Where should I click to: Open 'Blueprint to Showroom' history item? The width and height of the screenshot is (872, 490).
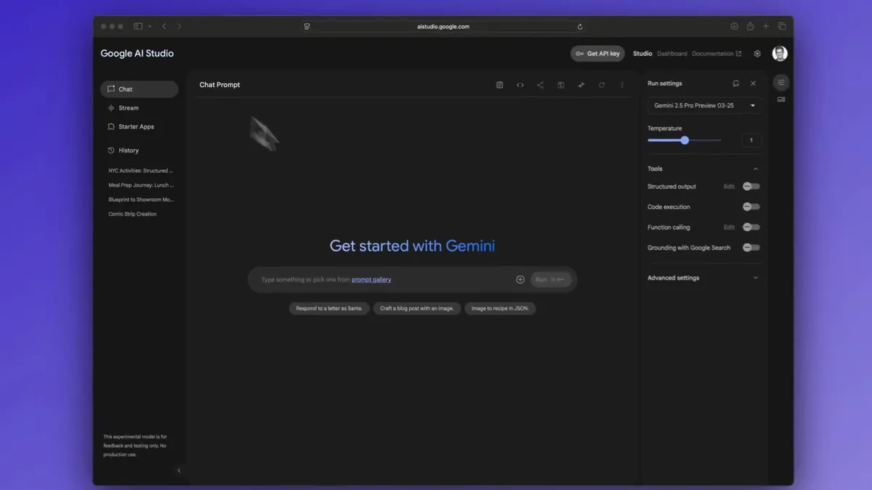coord(141,200)
